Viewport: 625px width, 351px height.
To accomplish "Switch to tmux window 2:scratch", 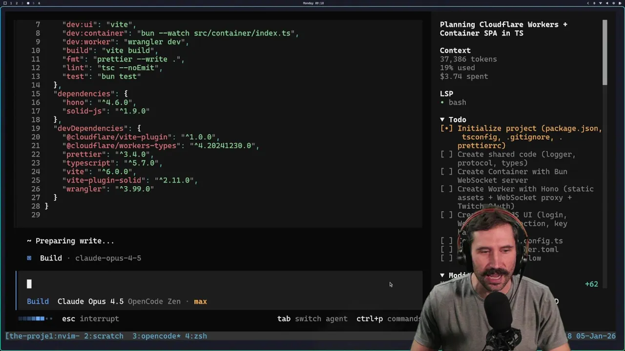I will click(x=104, y=336).
